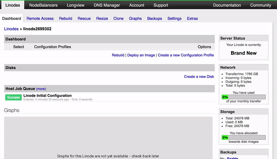Click the Options column header

(x=204, y=47)
